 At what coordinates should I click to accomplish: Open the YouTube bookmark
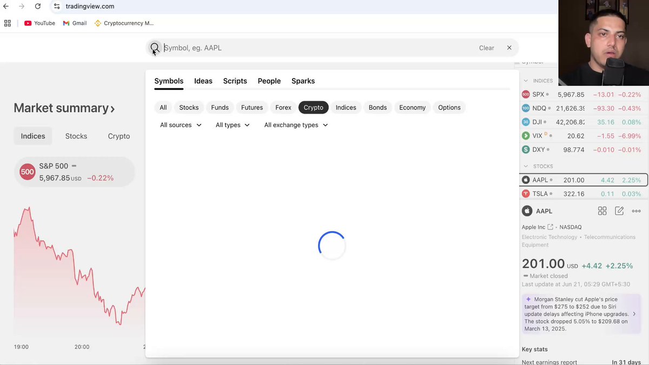pyautogui.click(x=39, y=23)
